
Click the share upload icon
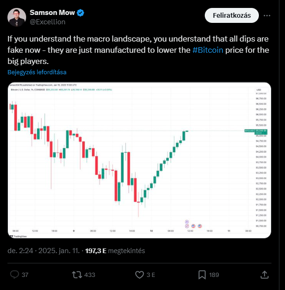[x=264, y=275]
